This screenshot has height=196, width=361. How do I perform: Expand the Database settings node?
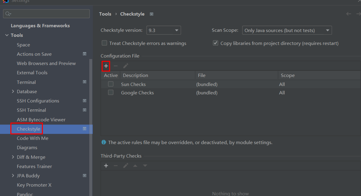coord(13,91)
